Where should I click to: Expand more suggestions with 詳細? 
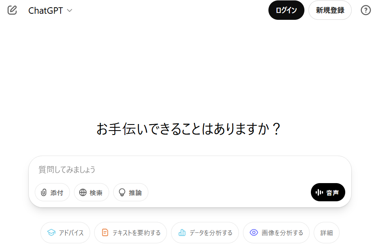coord(327,232)
